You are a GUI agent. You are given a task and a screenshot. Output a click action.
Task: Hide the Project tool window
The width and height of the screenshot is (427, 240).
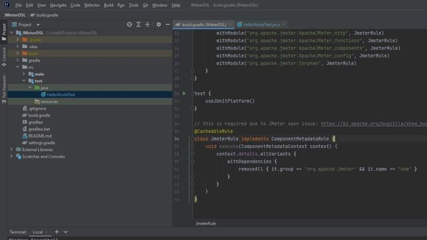[x=167, y=25]
